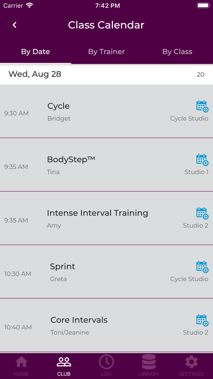Add Cycle class to calendar
The height and width of the screenshot is (379, 213).
point(202,106)
